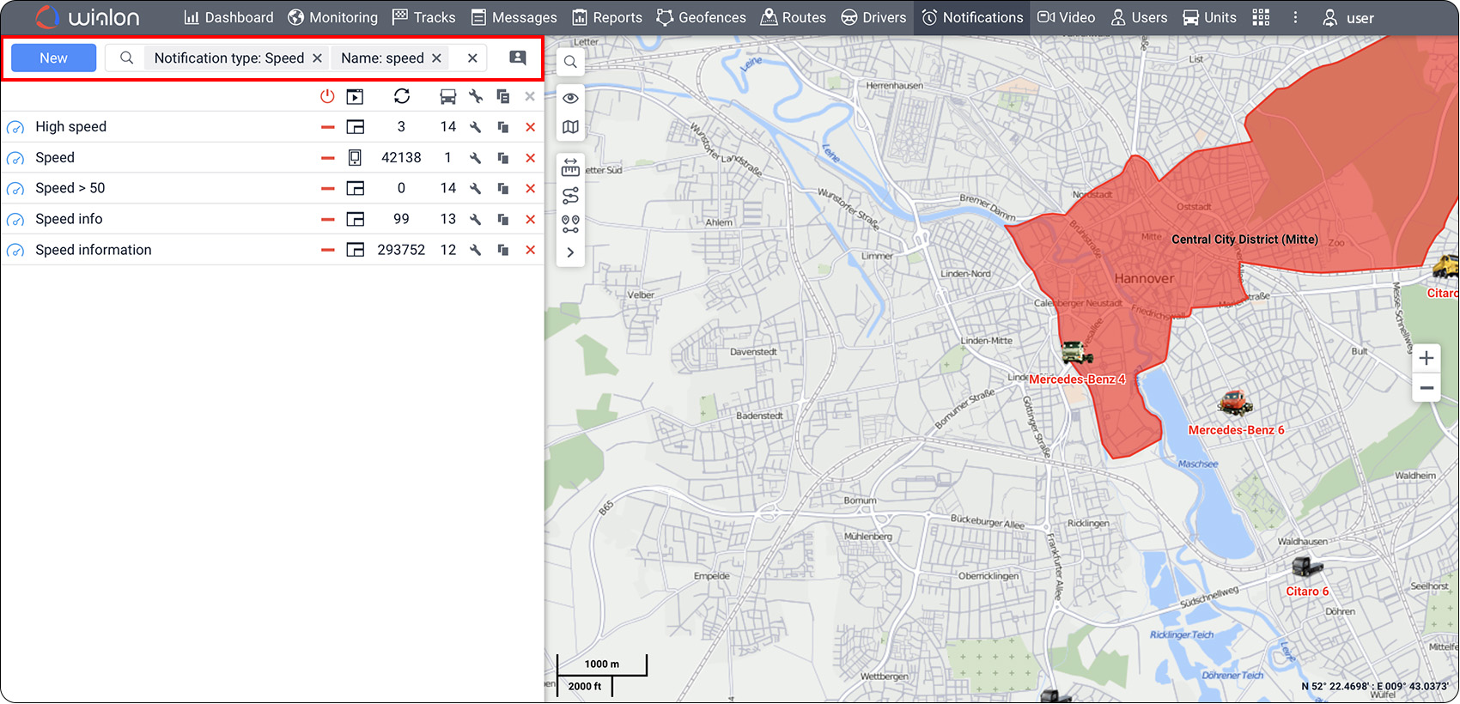Remove the Notification type: Speed filter
Viewport: 1460px width, 704px height.
point(317,58)
